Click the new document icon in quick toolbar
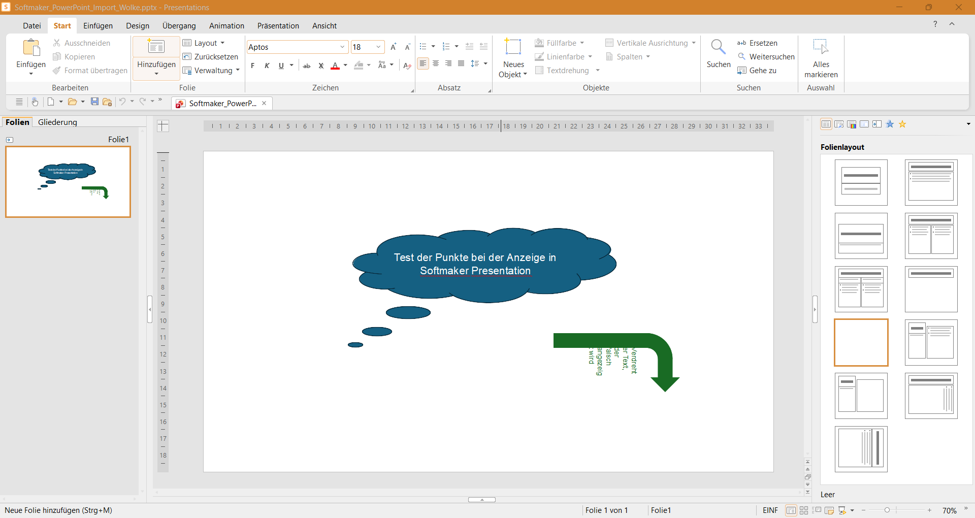The height and width of the screenshot is (518, 975). pos(51,102)
